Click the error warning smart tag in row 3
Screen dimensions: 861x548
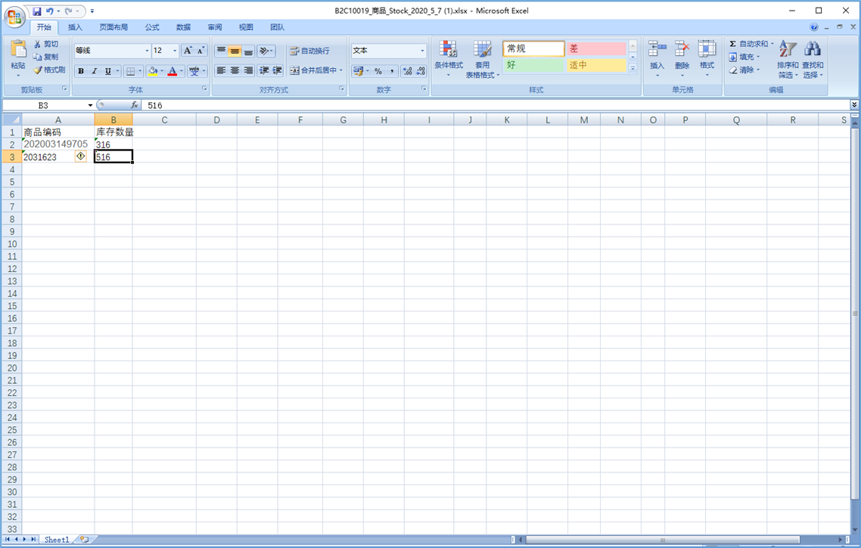[x=81, y=156]
